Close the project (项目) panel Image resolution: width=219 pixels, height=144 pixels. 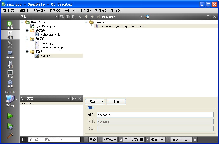(x=80, y=17)
